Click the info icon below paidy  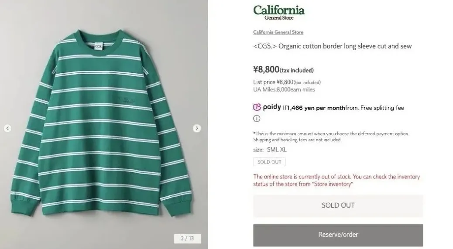[x=257, y=119]
